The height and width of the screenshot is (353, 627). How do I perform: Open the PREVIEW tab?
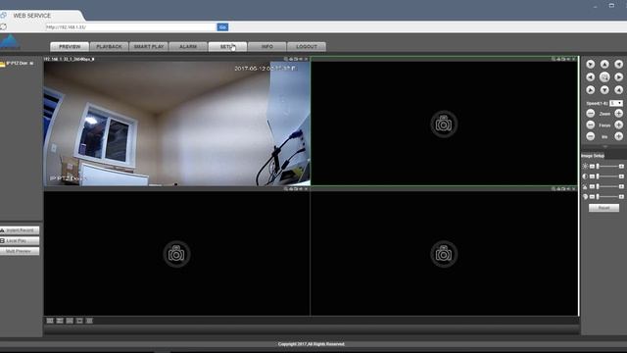[x=70, y=47]
